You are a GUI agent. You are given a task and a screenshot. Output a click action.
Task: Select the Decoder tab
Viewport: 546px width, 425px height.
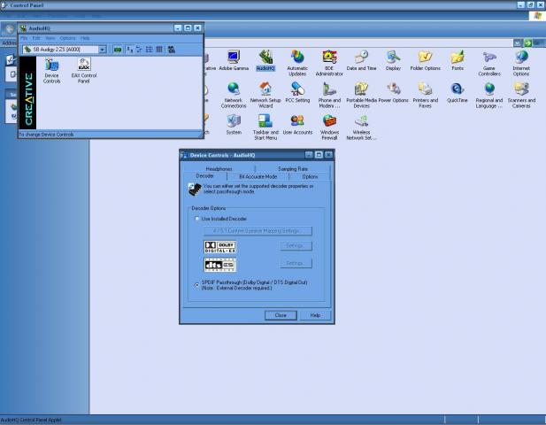204,176
